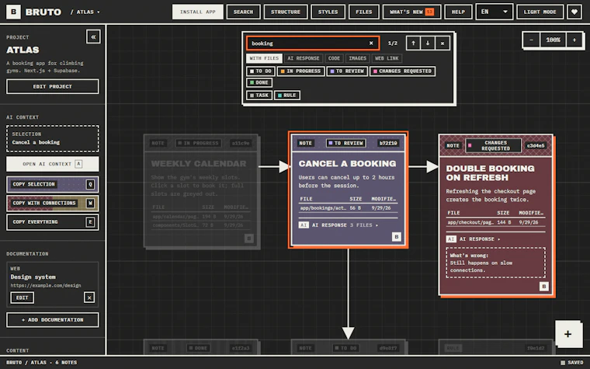Screen dimensions: 590x369
Task: Go to previous search result arrow
Action: click(x=413, y=44)
